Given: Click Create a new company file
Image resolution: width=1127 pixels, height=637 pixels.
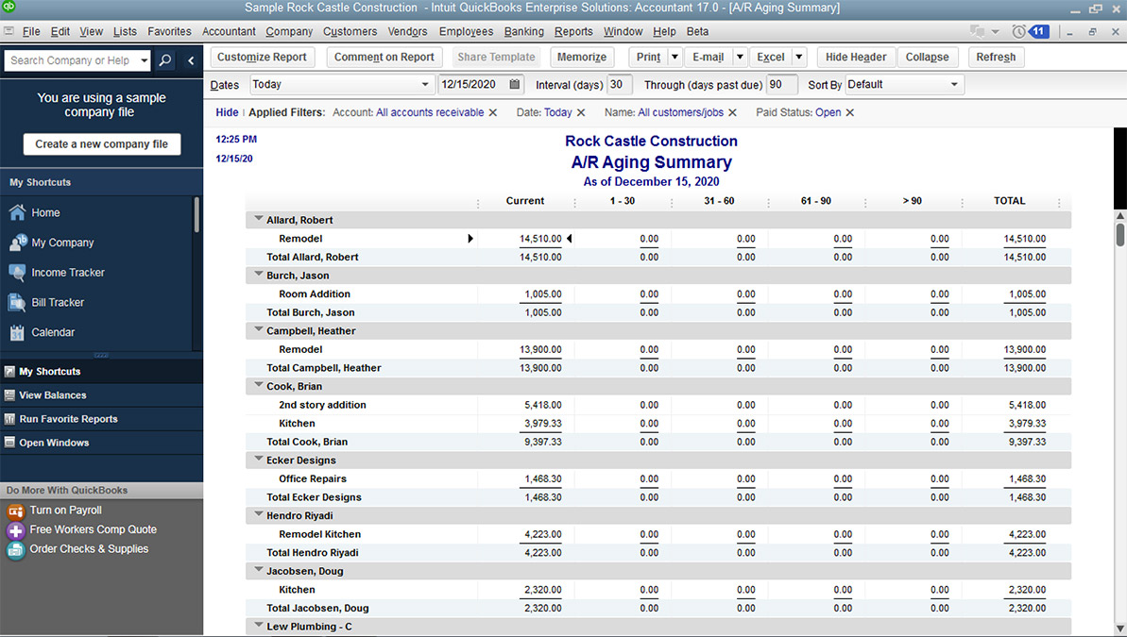Looking at the screenshot, I should pos(102,143).
